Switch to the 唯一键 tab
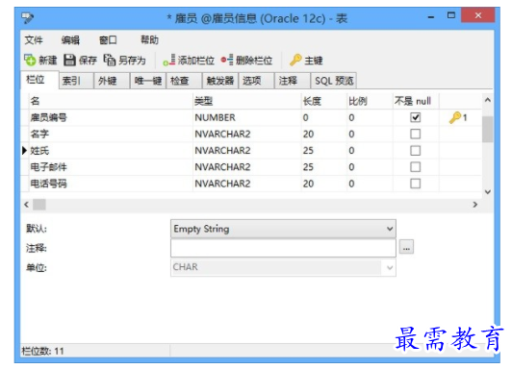Image resolution: width=512 pixels, height=369 pixels. coord(148,81)
